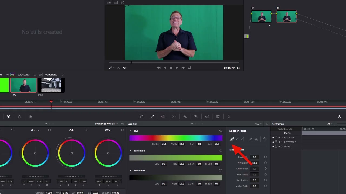Screen dimensions: 346x194
Task: Select the feather subtract tool
Action: pos(251,139)
